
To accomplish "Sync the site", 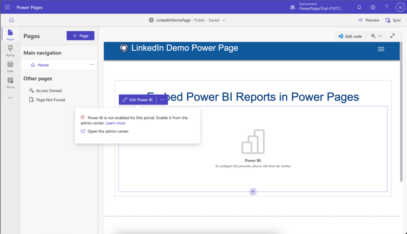I will [393, 20].
